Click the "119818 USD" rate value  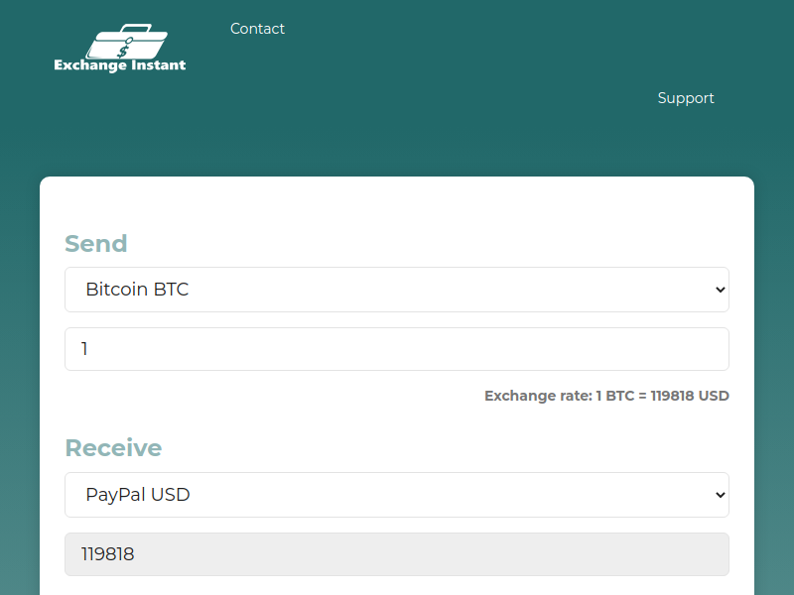point(690,396)
